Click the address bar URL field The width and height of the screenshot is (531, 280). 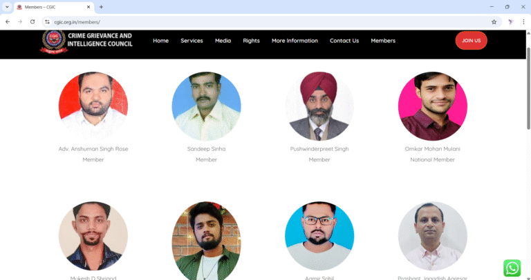click(x=263, y=21)
